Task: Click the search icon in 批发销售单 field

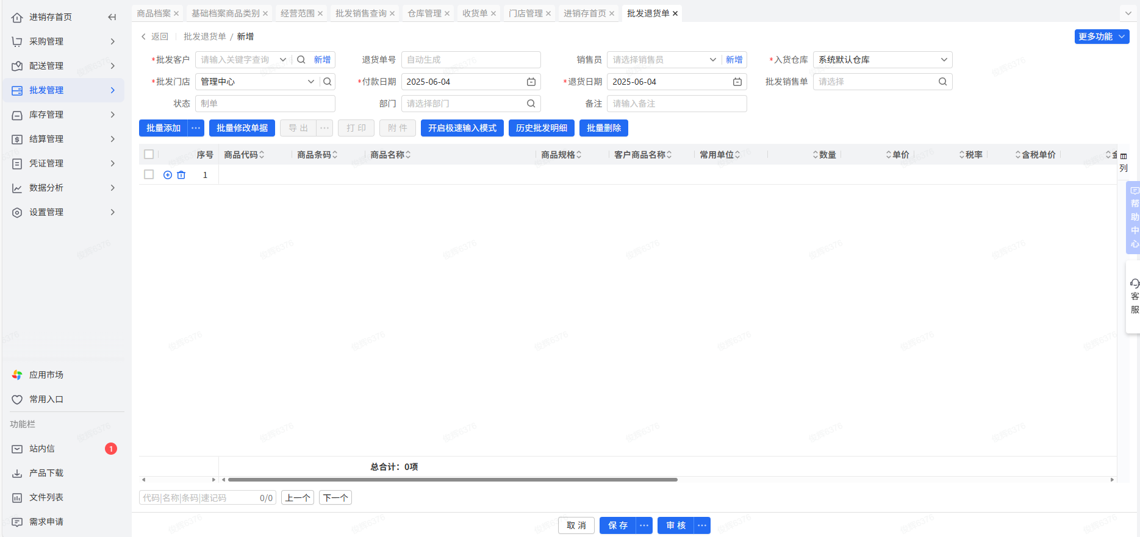Action: [942, 82]
